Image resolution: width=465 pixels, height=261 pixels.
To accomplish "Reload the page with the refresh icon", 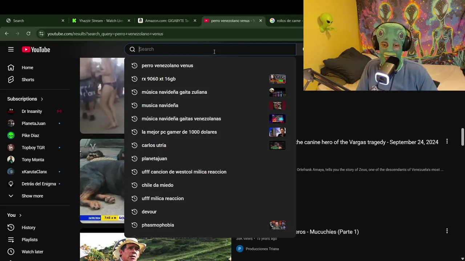I will 28,33.
